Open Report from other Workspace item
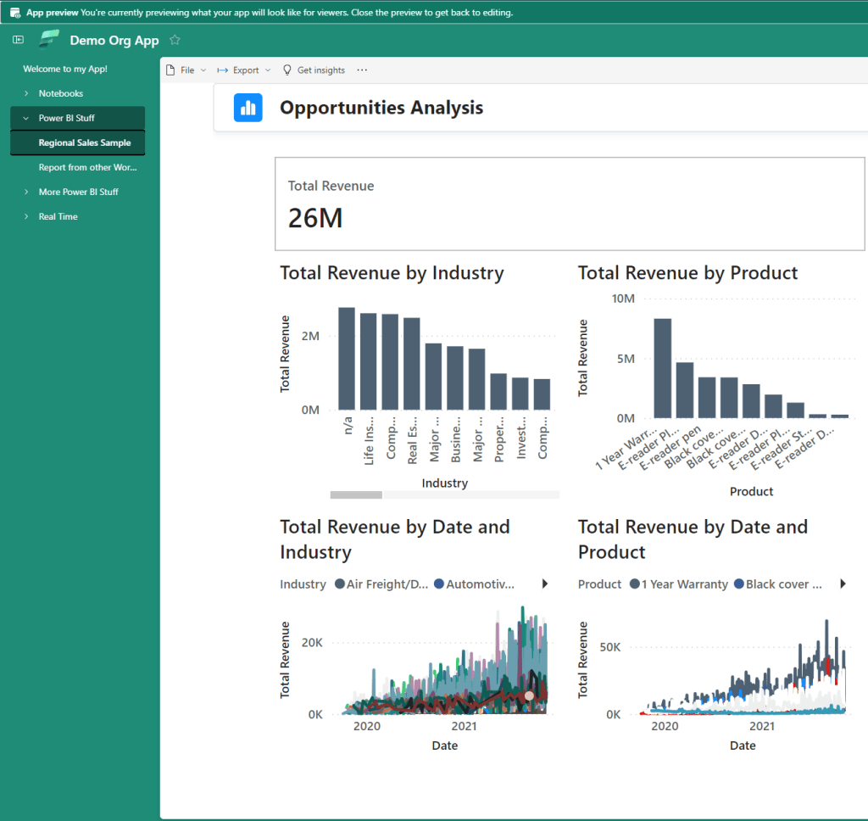The image size is (868, 821). pyautogui.click(x=87, y=167)
